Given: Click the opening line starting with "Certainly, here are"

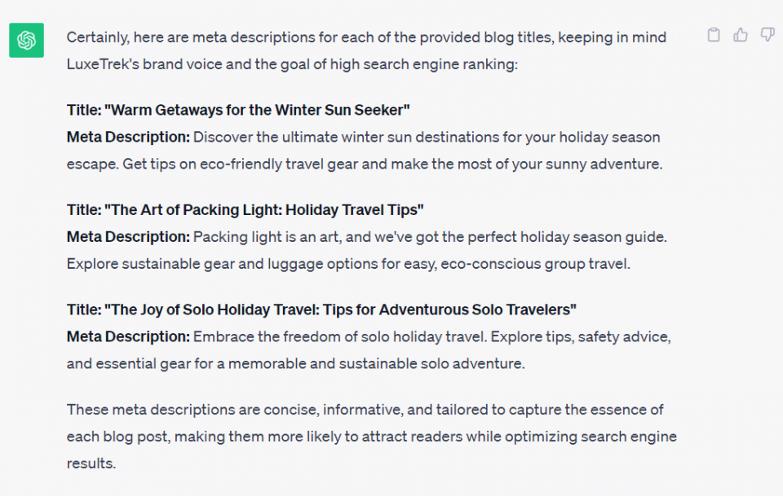Looking at the screenshot, I should pyautogui.click(x=366, y=37).
